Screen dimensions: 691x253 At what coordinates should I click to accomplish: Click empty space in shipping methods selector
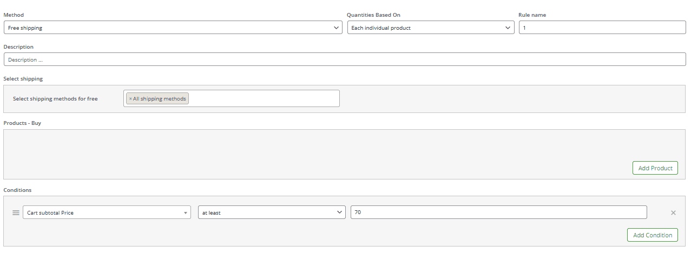coord(264,99)
